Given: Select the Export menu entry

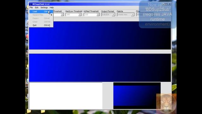Looking at the screenshot, I should (x=41, y=18).
